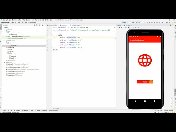
Task: Click the scale tag line in editor
Action: click(x=59, y=35)
